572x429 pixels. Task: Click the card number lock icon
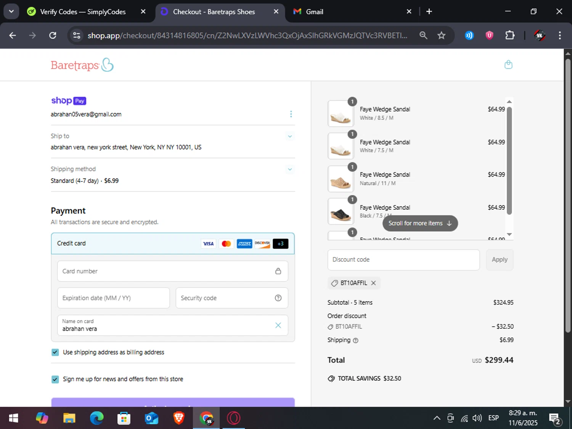click(278, 271)
